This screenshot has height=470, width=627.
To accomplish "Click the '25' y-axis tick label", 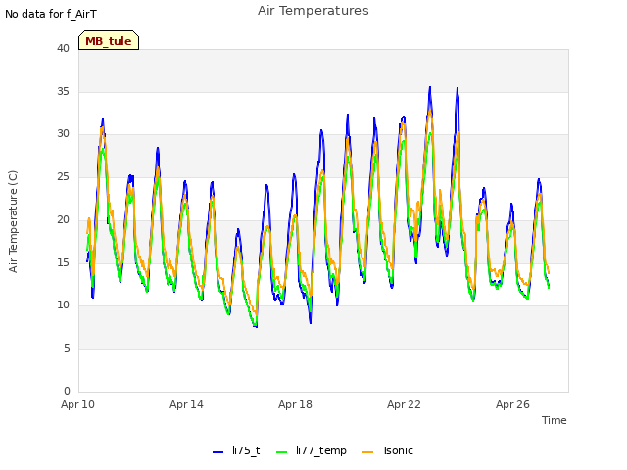I will click(x=63, y=176).
